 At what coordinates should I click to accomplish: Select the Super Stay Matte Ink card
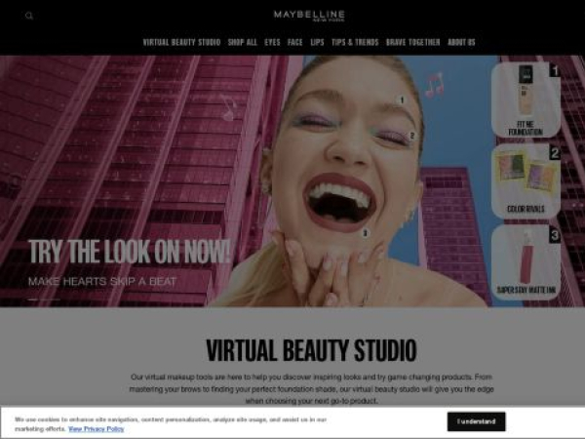click(x=526, y=262)
